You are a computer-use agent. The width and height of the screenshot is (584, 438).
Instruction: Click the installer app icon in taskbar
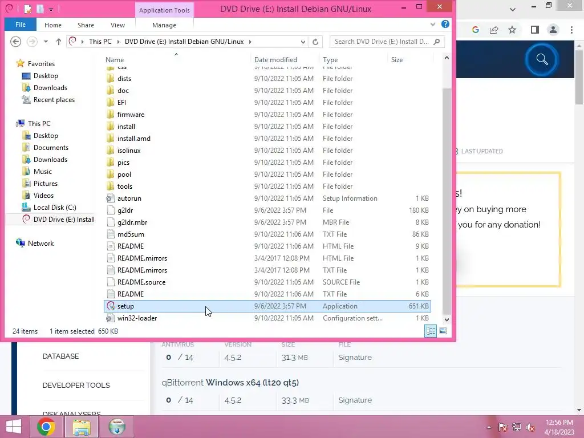(117, 427)
